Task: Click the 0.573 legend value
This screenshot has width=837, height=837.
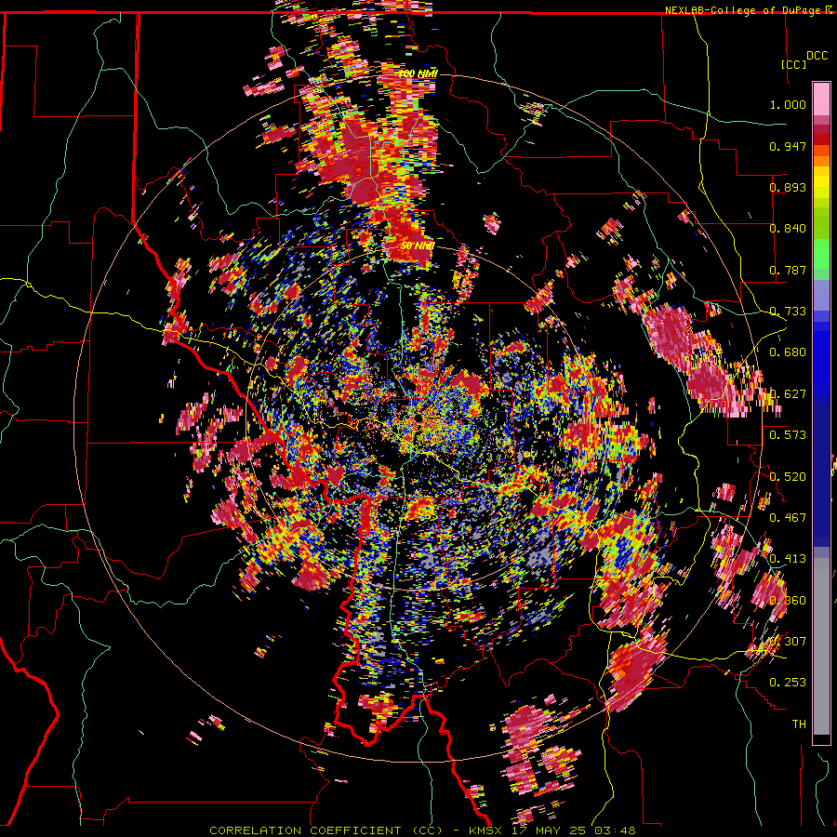Action: pyautogui.click(x=788, y=435)
